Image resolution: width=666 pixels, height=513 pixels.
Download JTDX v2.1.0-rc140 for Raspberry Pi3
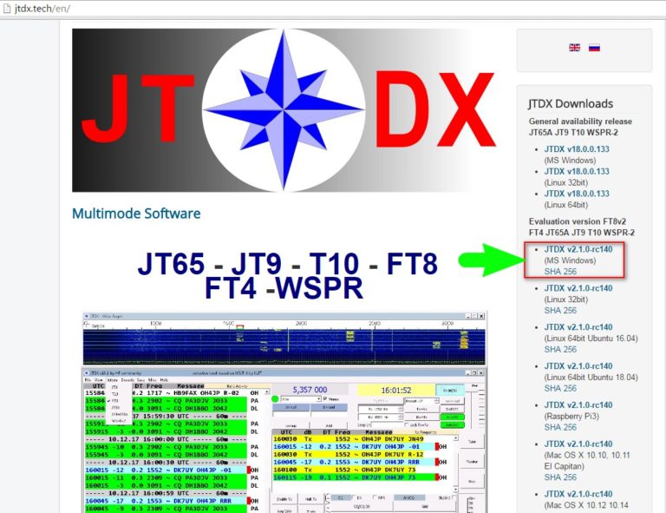click(x=578, y=405)
